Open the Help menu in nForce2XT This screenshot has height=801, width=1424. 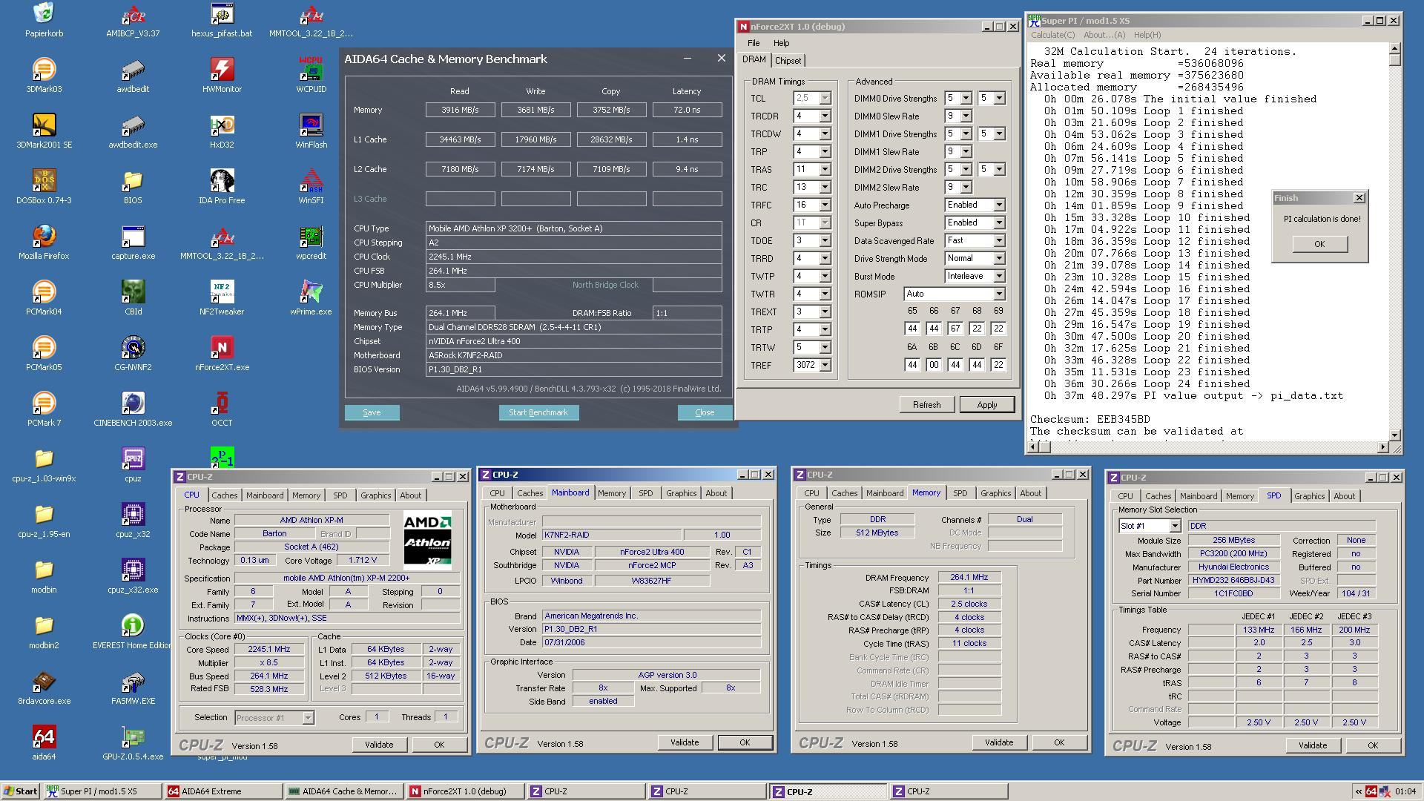(781, 43)
